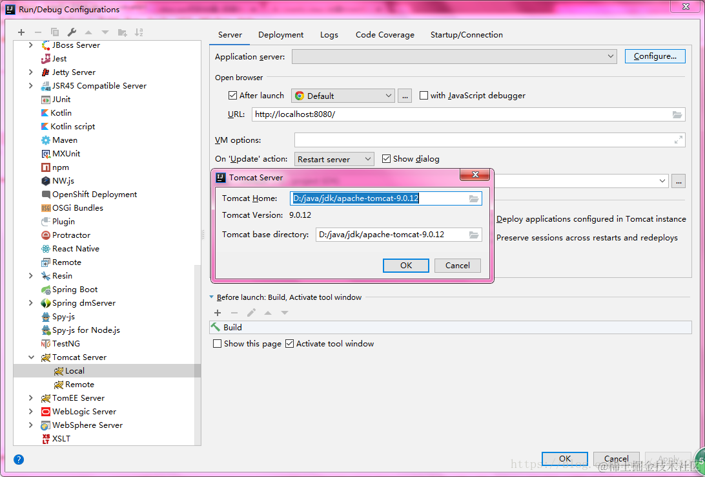This screenshot has height=477, width=705.
Task: Click the main dialog Cancel button
Action: [616, 458]
